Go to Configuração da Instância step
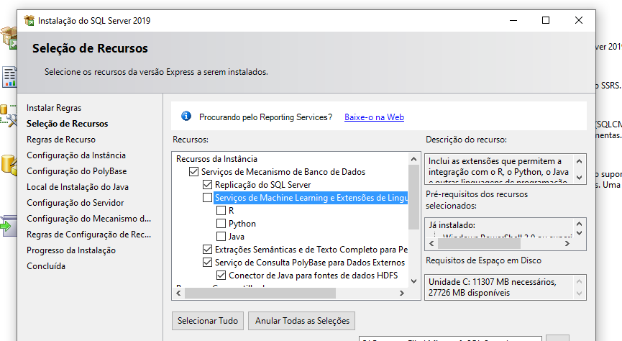The height and width of the screenshot is (341, 622). pyautogui.click(x=76, y=155)
